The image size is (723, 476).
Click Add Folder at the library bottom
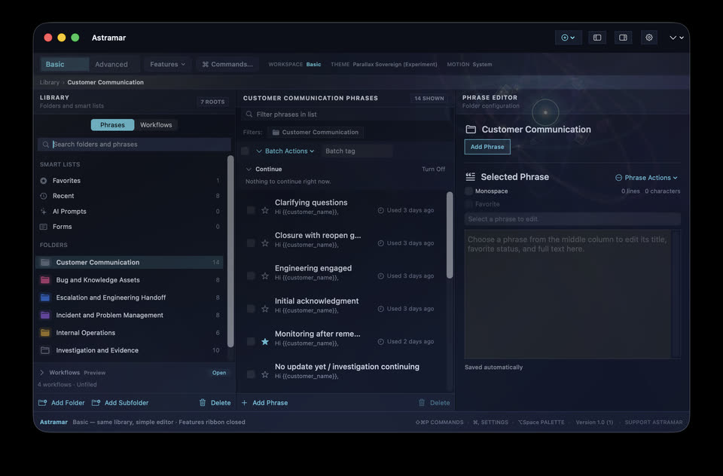coord(61,403)
